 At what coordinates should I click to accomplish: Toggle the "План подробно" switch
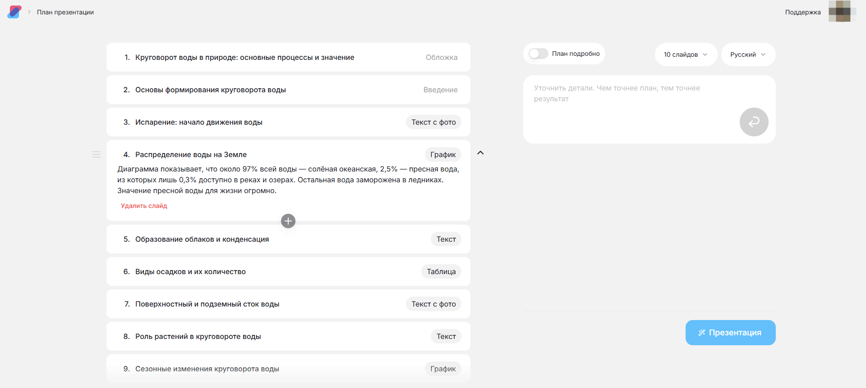click(x=539, y=54)
